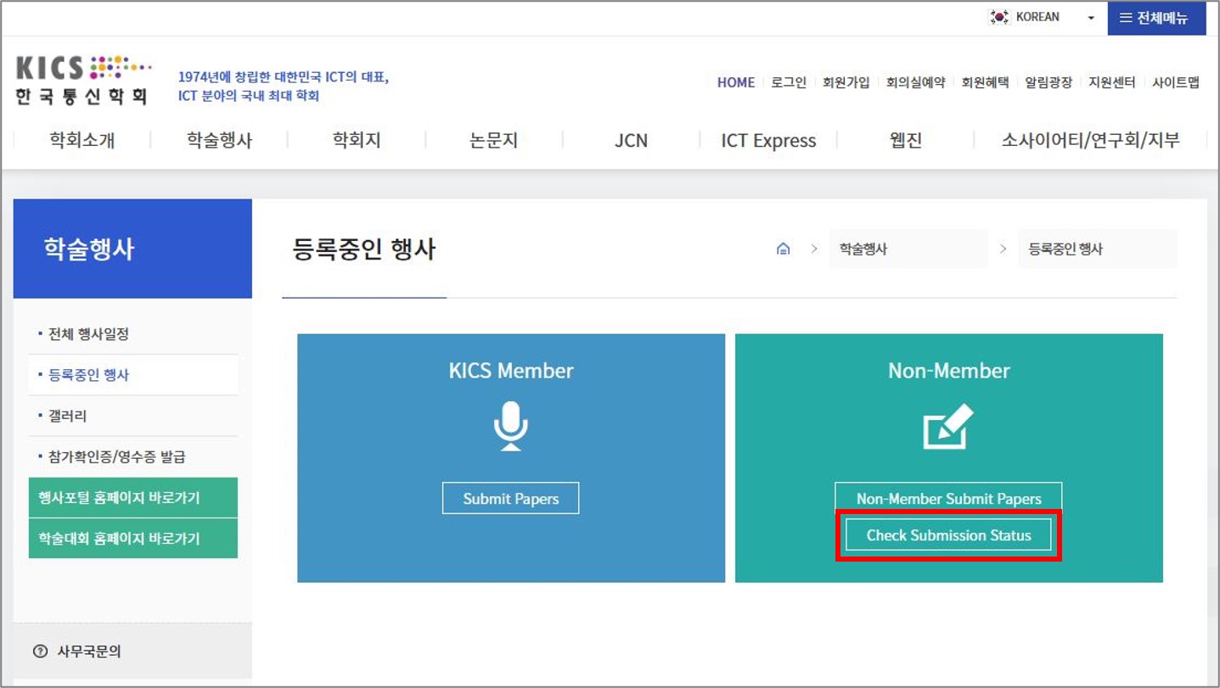Expand the 학술행사 breadcrumb dropdown

[908, 249]
